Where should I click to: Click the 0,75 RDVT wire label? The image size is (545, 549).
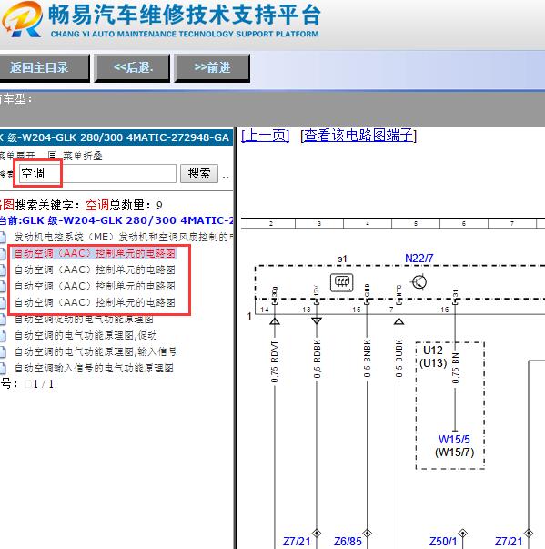(x=275, y=361)
